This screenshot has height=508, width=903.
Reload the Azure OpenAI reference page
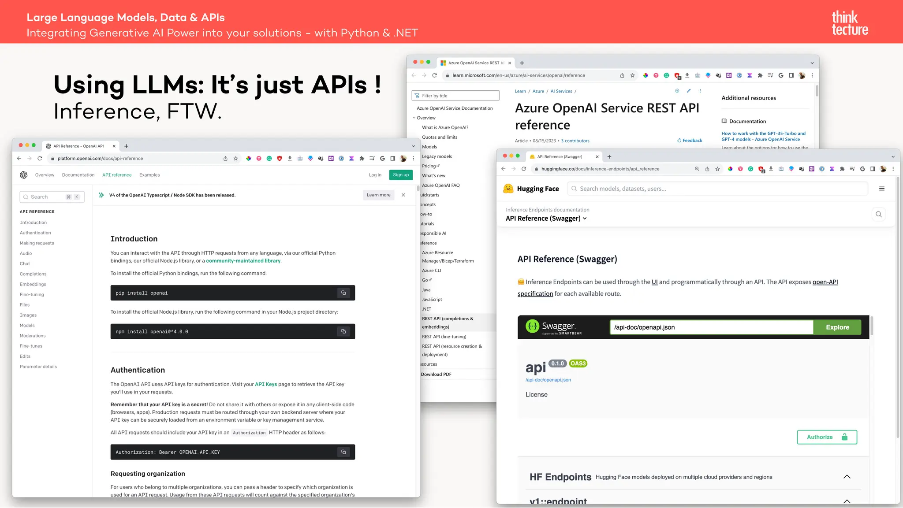(434, 75)
